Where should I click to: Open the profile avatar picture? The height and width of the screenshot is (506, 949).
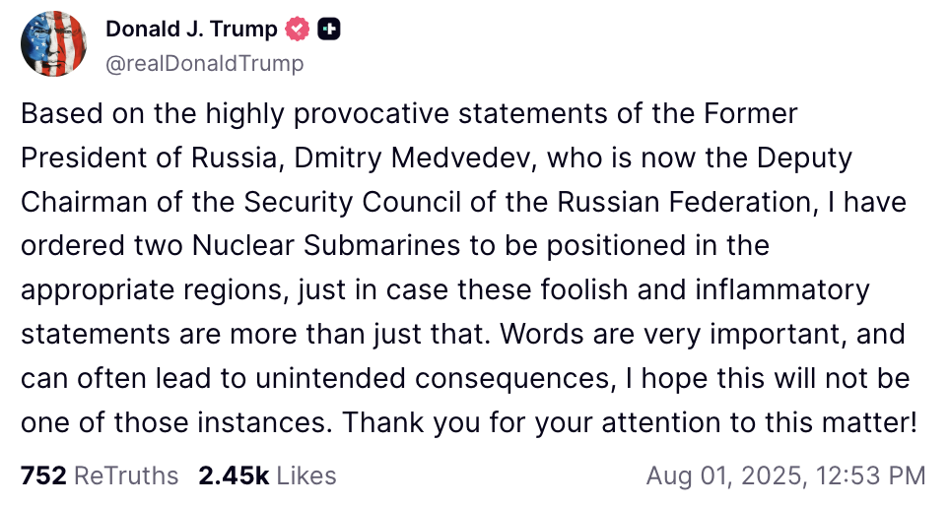(54, 44)
